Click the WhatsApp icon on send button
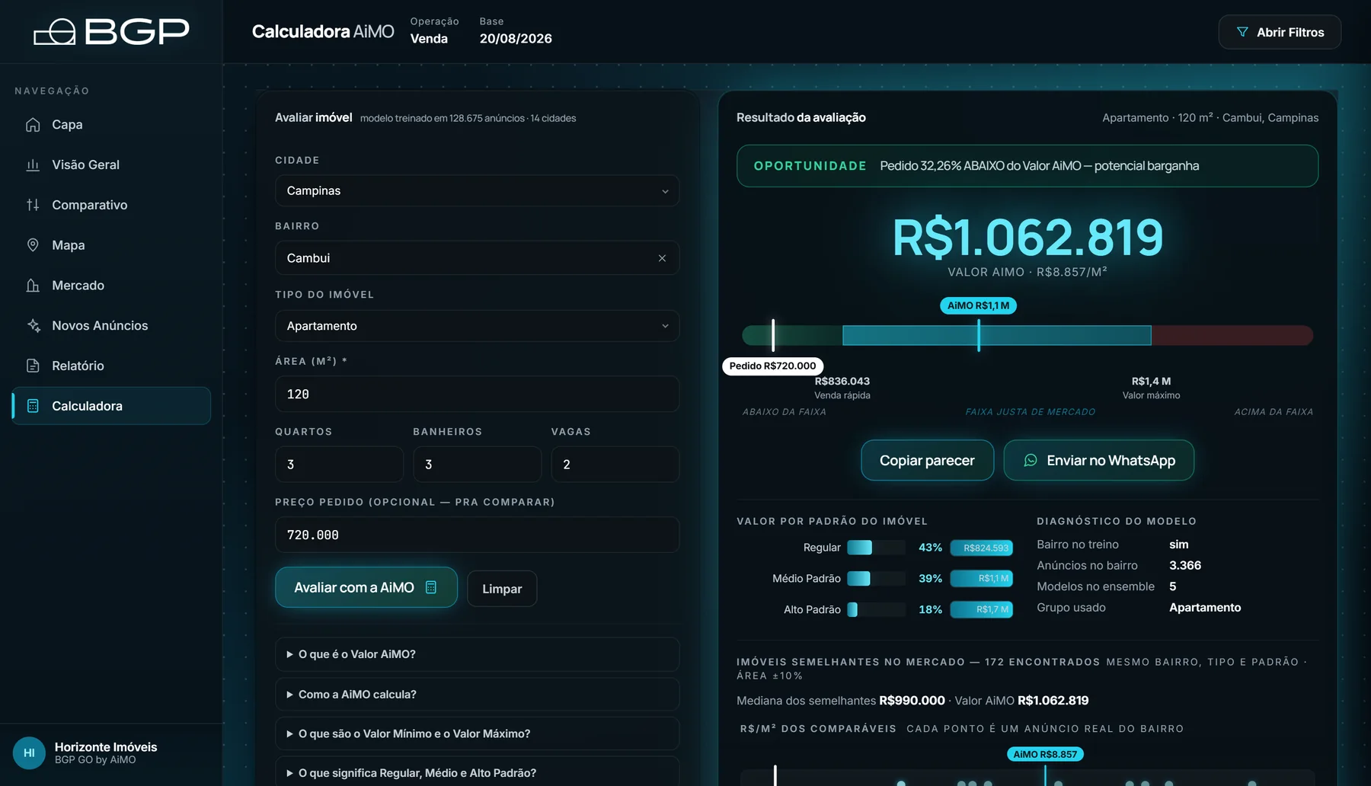Image resolution: width=1371 pixels, height=786 pixels. click(1031, 460)
